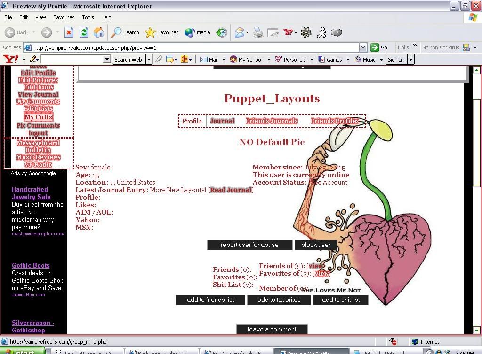The width and height of the screenshot is (482, 354).
Task: Click the Yahoo pop-up blocker window icon
Action: pyautogui.click(x=169, y=59)
